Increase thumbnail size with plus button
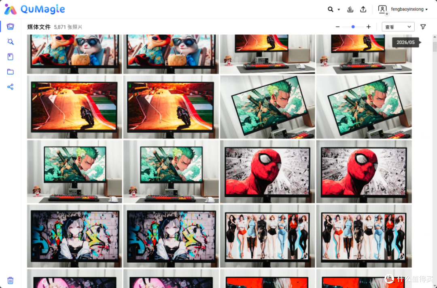 369,27
